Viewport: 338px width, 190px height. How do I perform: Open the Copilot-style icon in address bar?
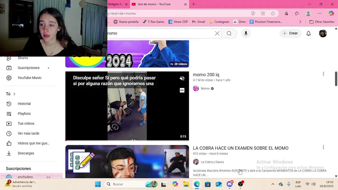tap(253, 13)
